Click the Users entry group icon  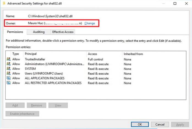coord(9,74)
